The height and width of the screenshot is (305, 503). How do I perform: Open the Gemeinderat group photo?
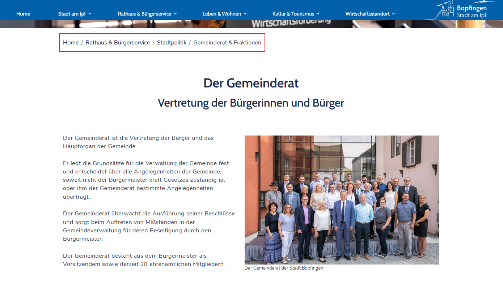point(342,200)
